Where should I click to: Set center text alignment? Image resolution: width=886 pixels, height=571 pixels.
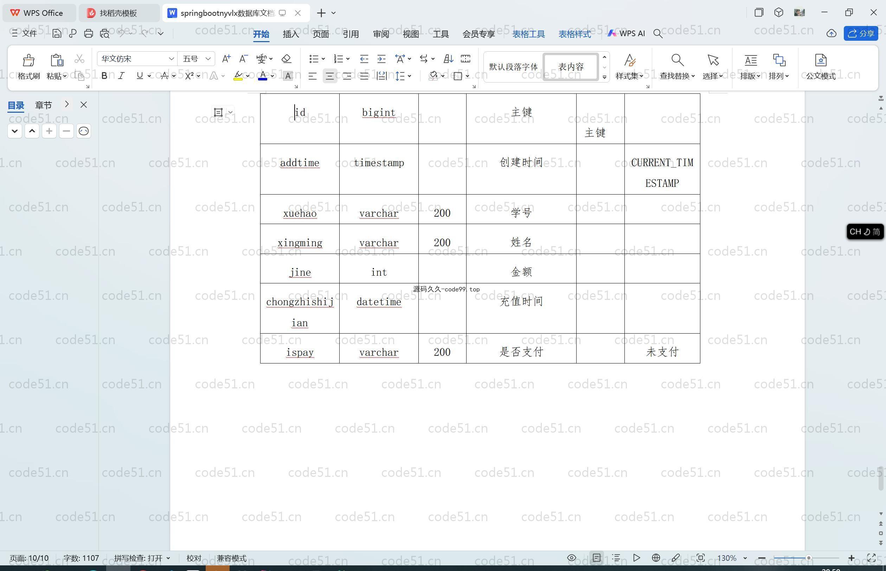pos(329,76)
